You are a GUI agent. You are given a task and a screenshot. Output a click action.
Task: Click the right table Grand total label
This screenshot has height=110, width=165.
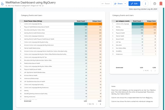point(119,68)
